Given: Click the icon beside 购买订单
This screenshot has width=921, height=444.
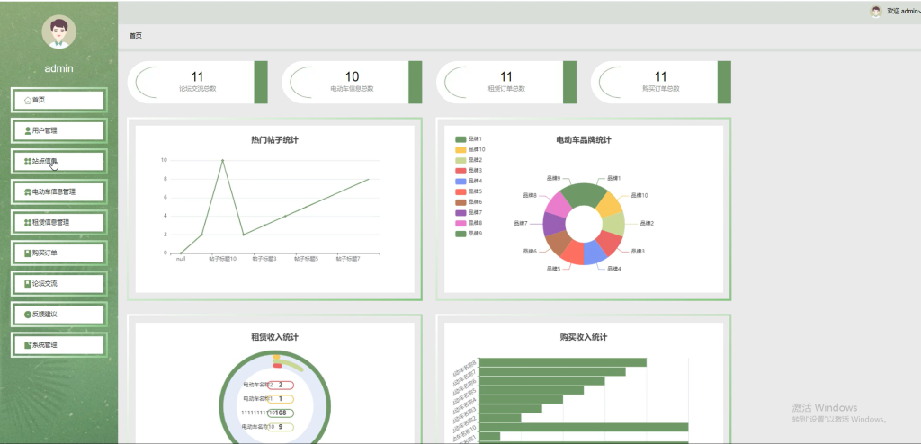Looking at the screenshot, I should tap(28, 253).
